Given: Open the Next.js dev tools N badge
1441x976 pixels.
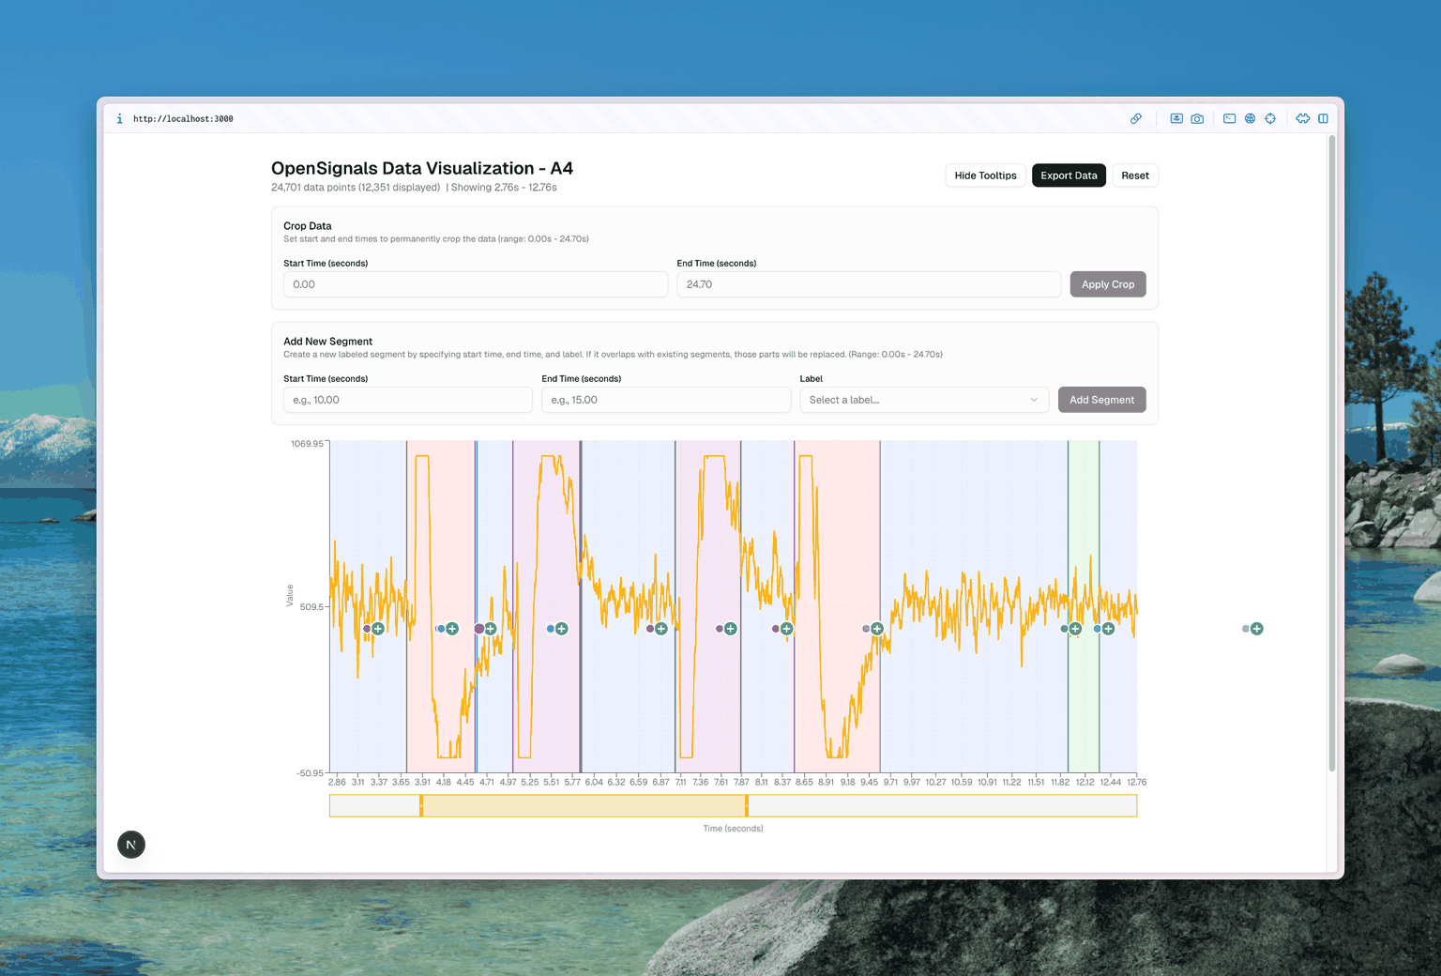Looking at the screenshot, I should click(x=131, y=845).
